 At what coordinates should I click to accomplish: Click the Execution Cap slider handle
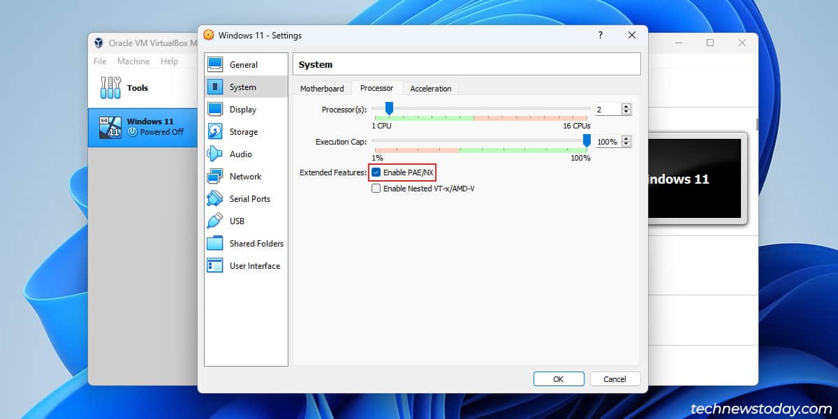[587, 140]
